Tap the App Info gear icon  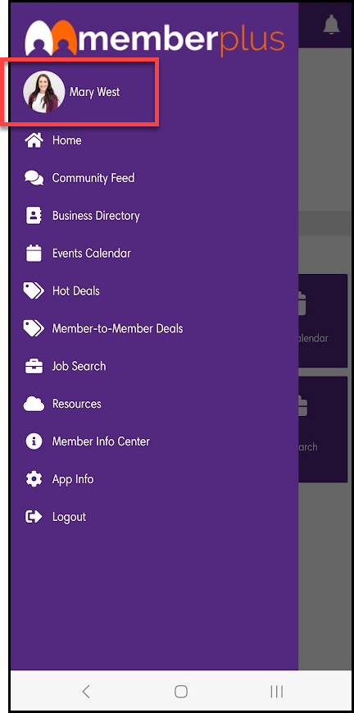point(34,479)
